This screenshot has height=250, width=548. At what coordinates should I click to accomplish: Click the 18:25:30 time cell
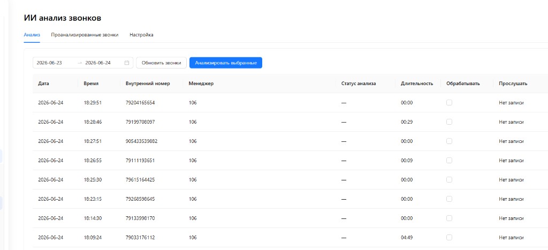(93, 180)
